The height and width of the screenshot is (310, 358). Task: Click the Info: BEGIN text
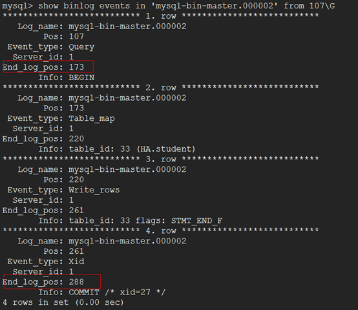(x=67, y=77)
